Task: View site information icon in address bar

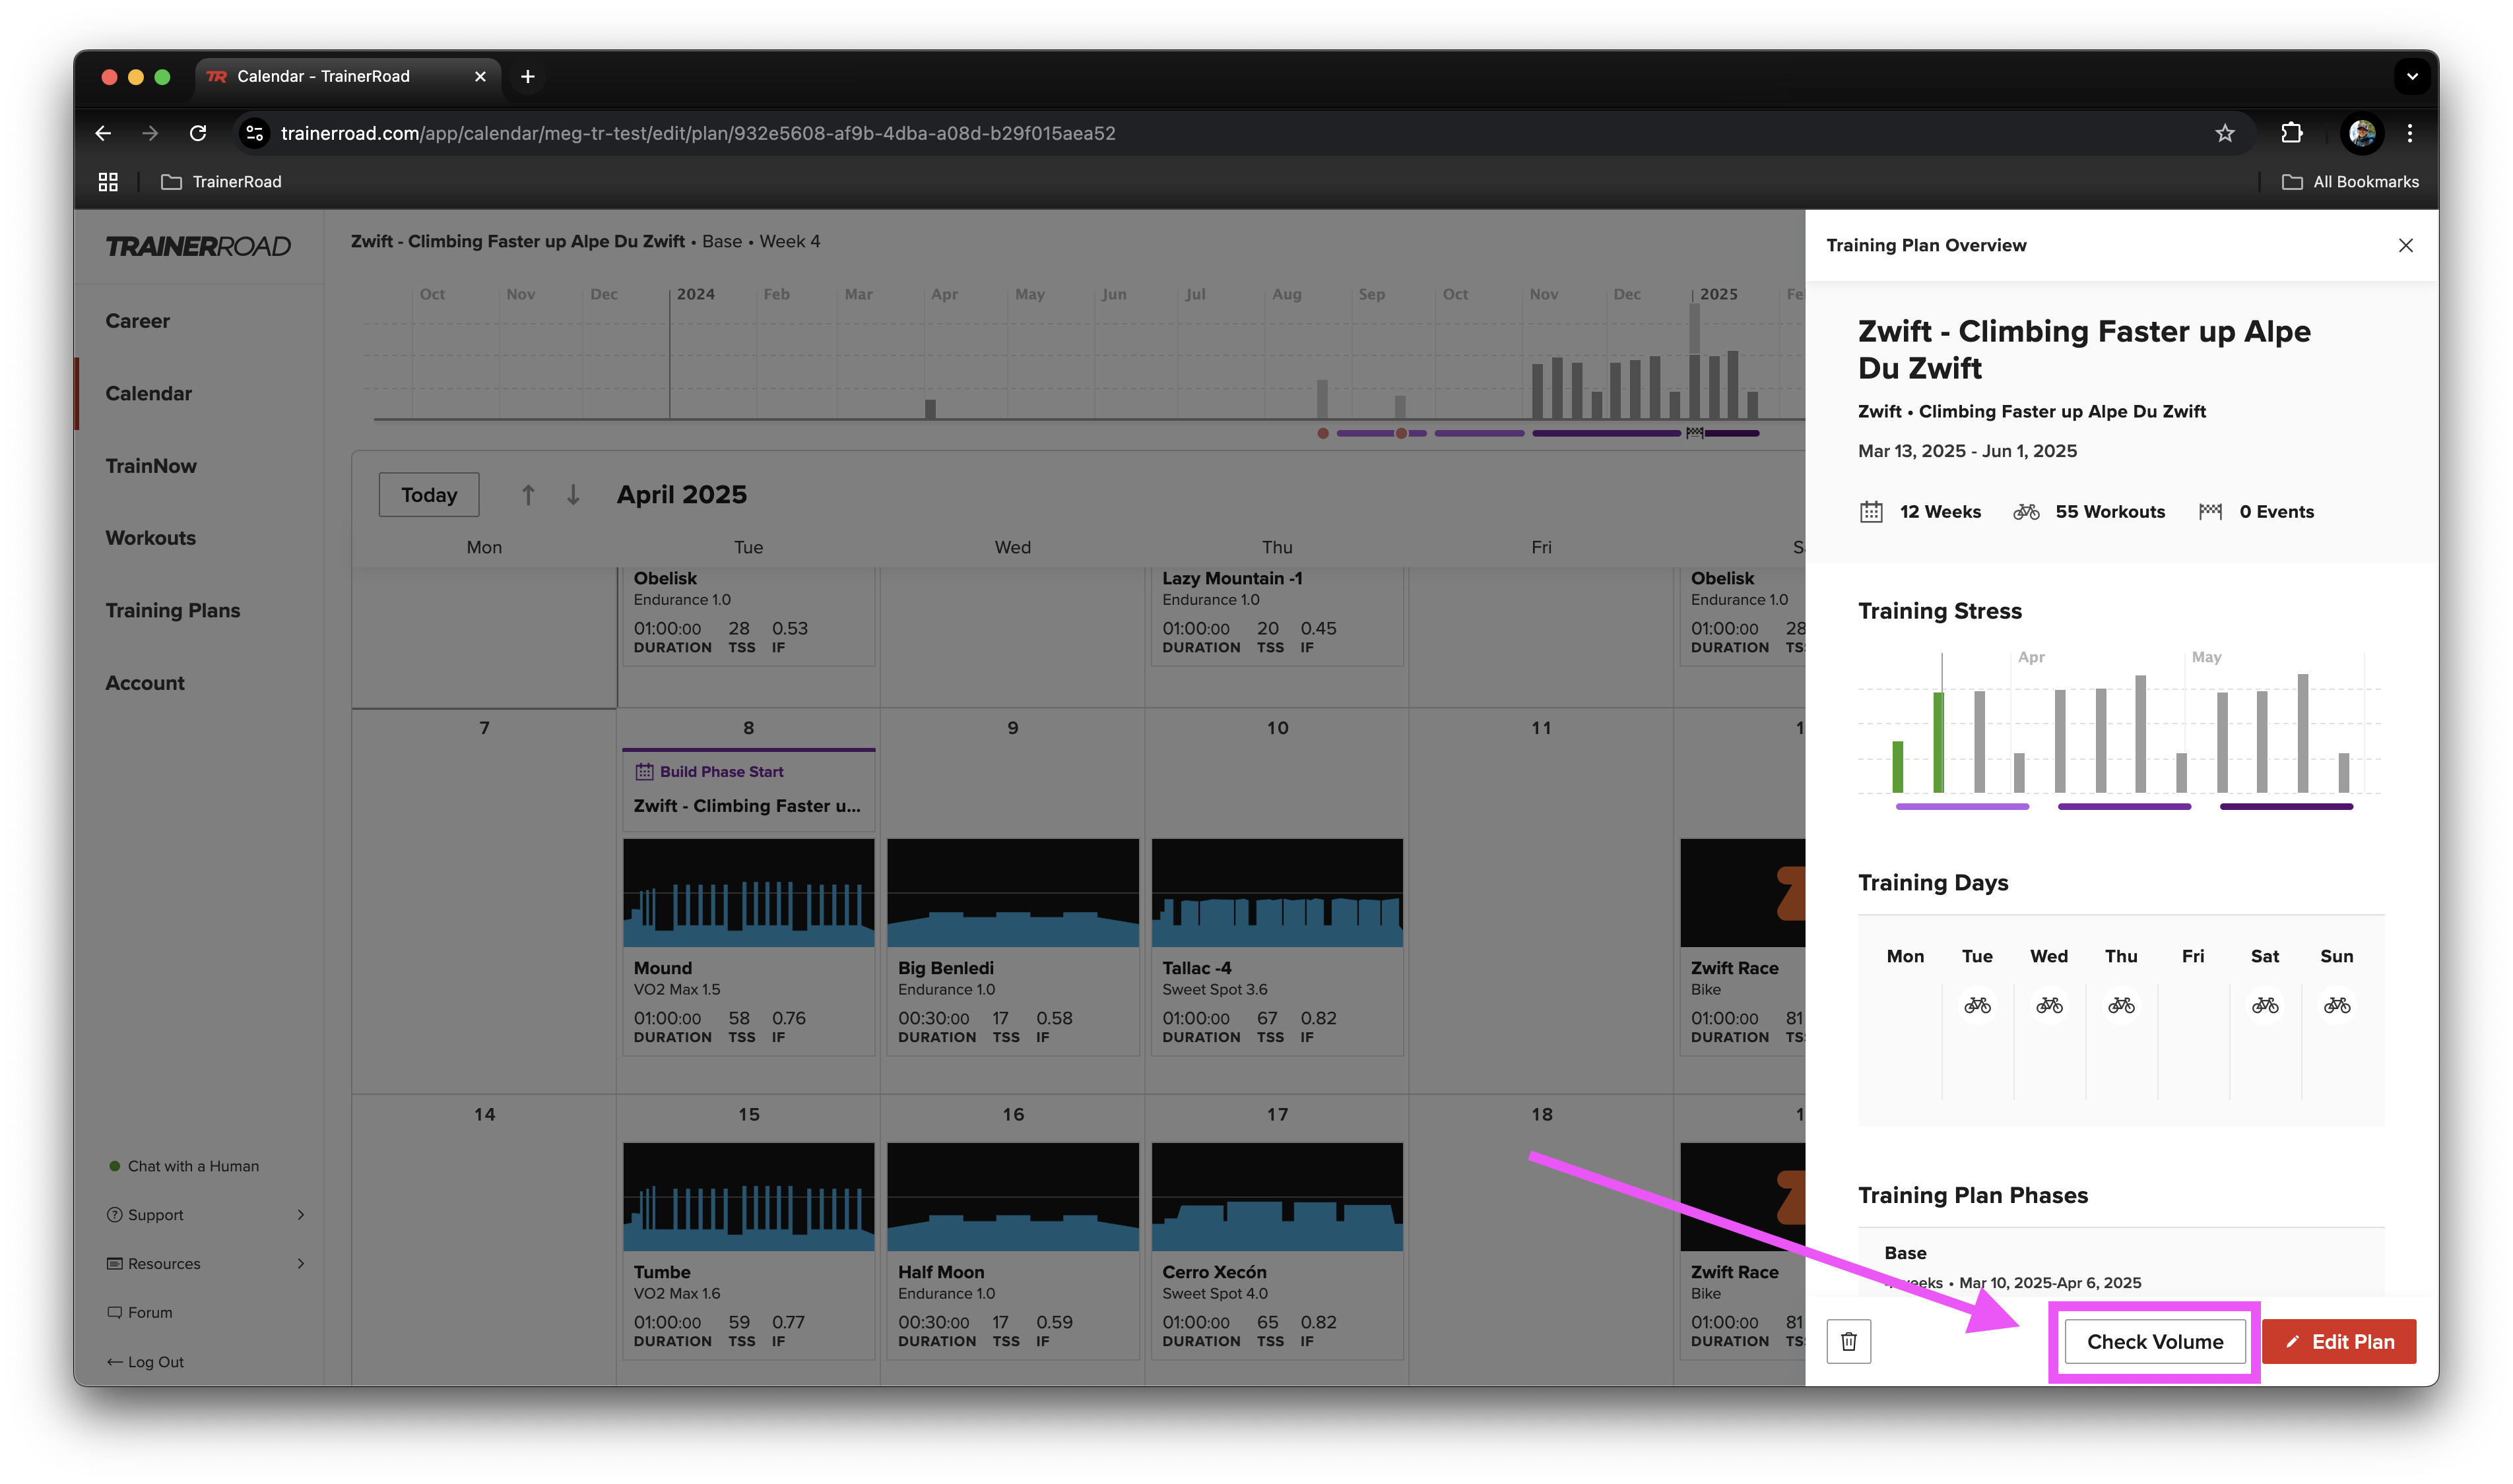Action: tap(255, 133)
